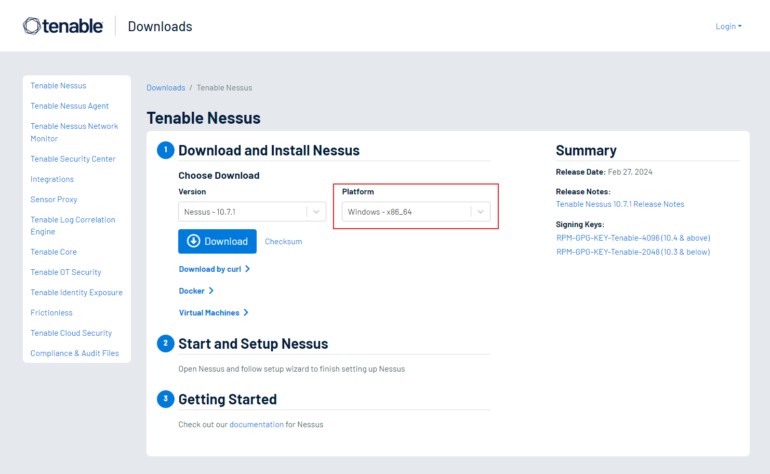Open Tenable Log Correlation Engine page

73,226
